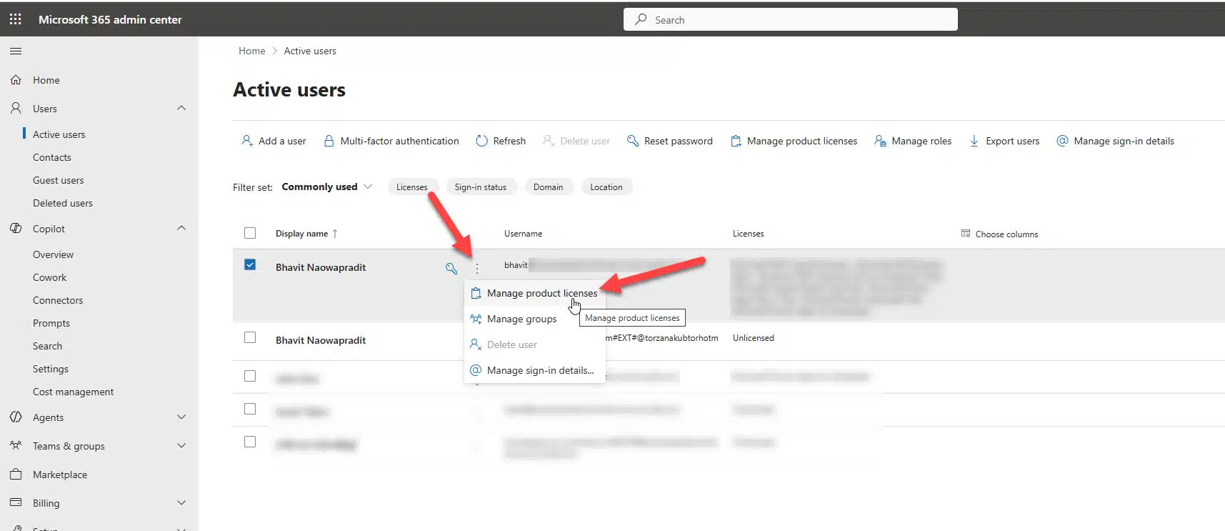Image resolution: width=1225 pixels, height=531 pixels.
Task: Open the Location filter pill
Action: click(606, 187)
